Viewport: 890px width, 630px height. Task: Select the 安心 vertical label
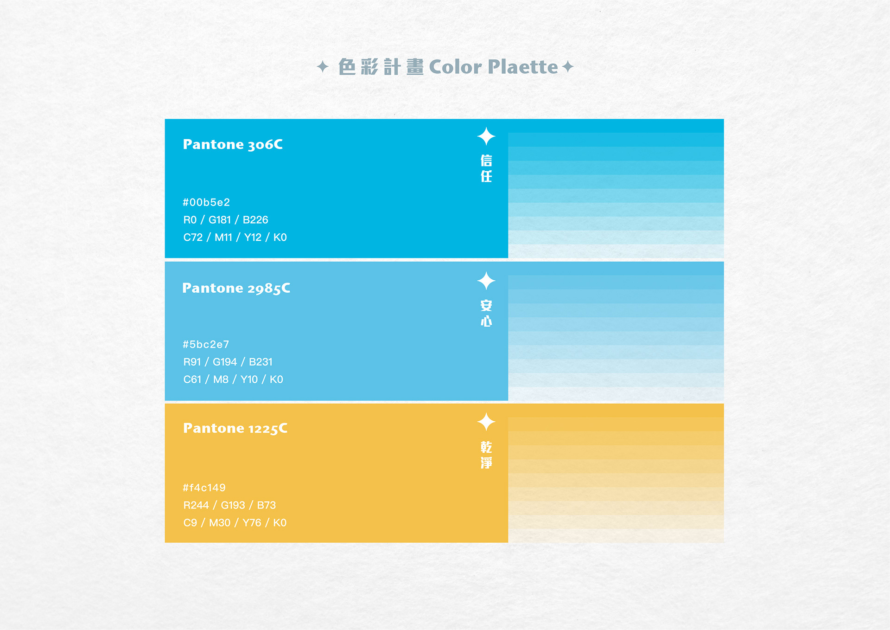(x=486, y=313)
